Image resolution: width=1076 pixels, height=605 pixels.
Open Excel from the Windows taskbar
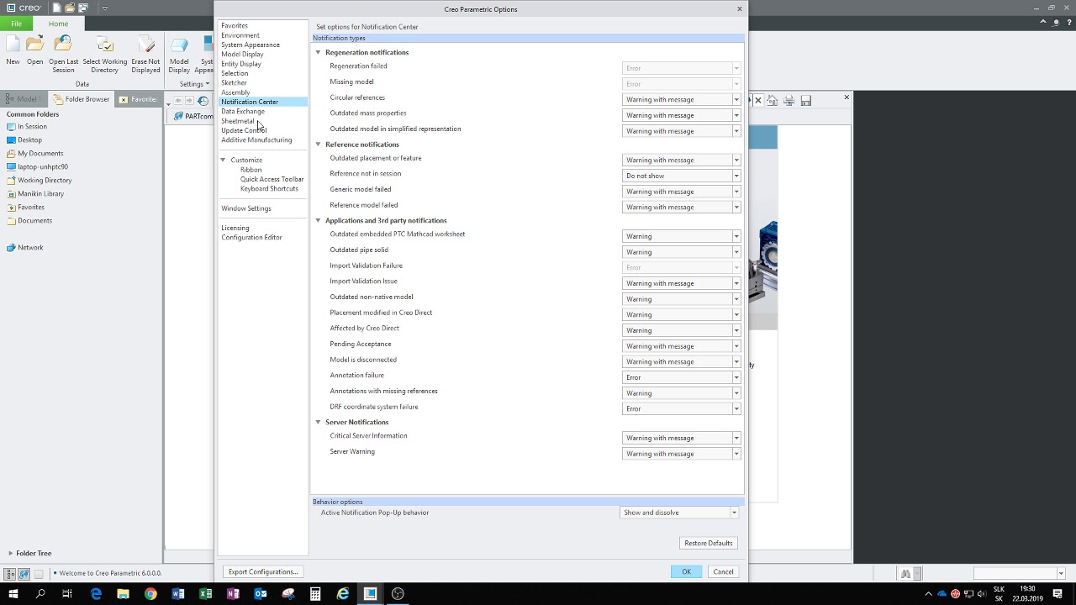point(205,594)
